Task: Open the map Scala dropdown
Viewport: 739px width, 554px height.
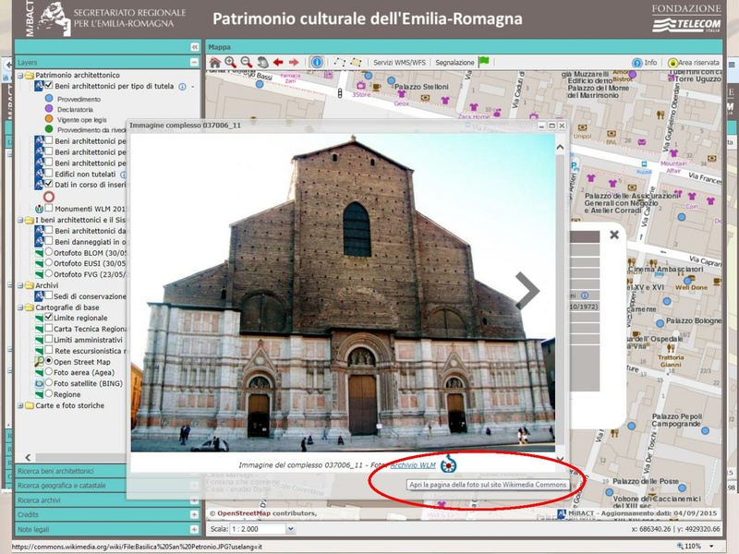Action: [290, 529]
